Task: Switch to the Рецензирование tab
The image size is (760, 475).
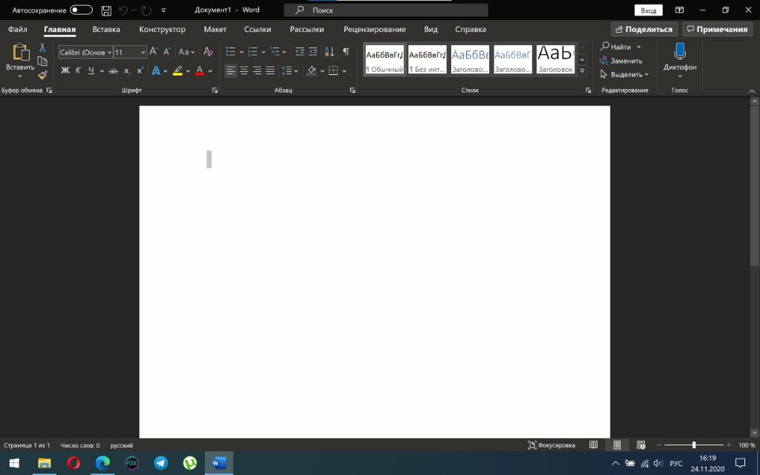Action: pyautogui.click(x=375, y=29)
